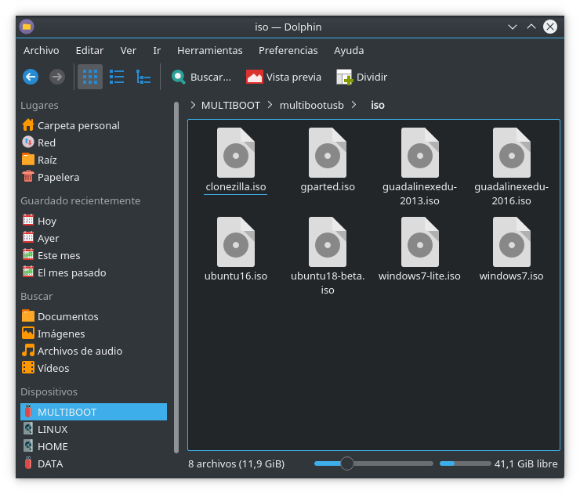Click the status text 8 archivos (11,9 GiB)

236,463
